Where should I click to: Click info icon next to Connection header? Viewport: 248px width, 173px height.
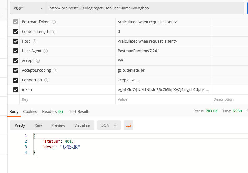click(x=46, y=80)
